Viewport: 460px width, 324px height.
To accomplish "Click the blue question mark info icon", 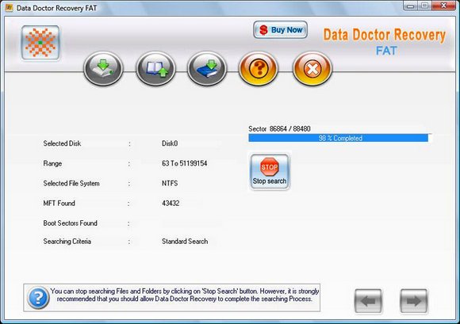I will (38, 298).
